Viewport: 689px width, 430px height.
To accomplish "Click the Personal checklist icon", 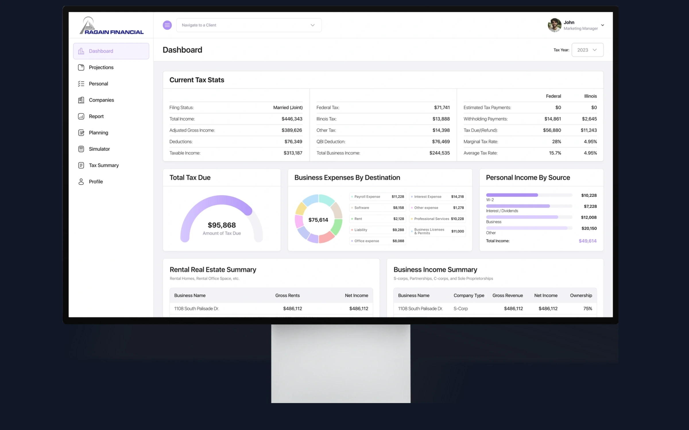I will [x=81, y=84].
